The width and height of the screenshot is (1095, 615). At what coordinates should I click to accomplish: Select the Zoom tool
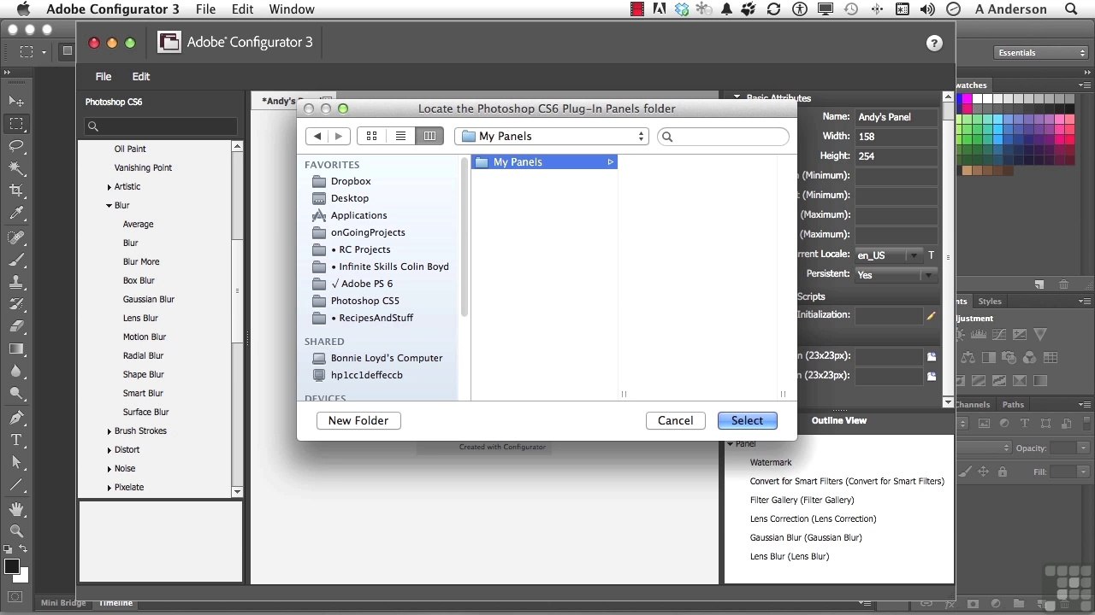coord(16,530)
